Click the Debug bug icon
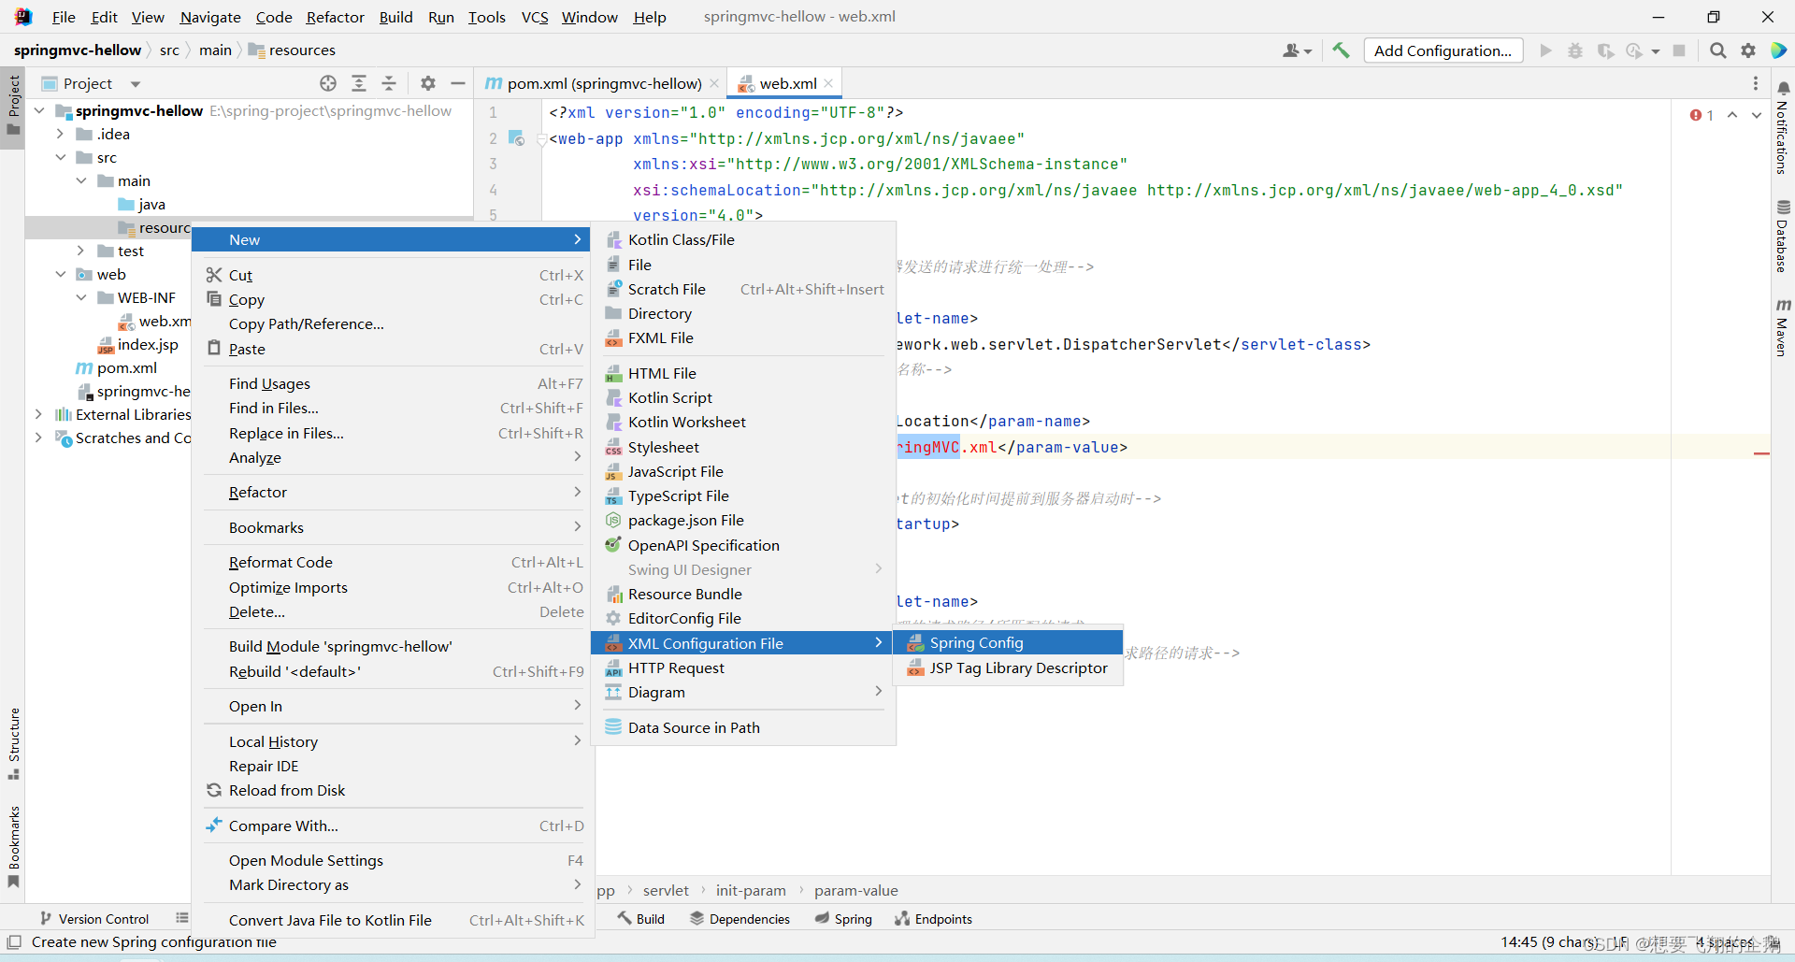Image resolution: width=1795 pixels, height=962 pixels. [1575, 50]
